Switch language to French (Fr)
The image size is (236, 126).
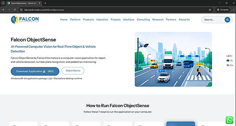(x=230, y=56)
